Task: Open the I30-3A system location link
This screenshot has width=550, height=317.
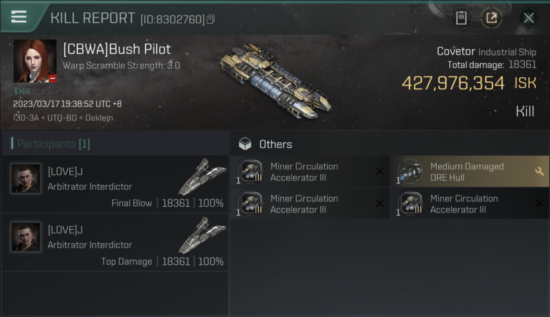Action: pos(25,118)
